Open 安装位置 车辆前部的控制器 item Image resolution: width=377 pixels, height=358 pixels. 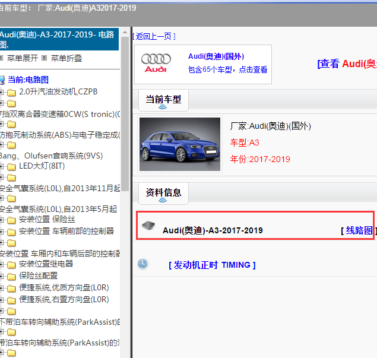point(66,231)
